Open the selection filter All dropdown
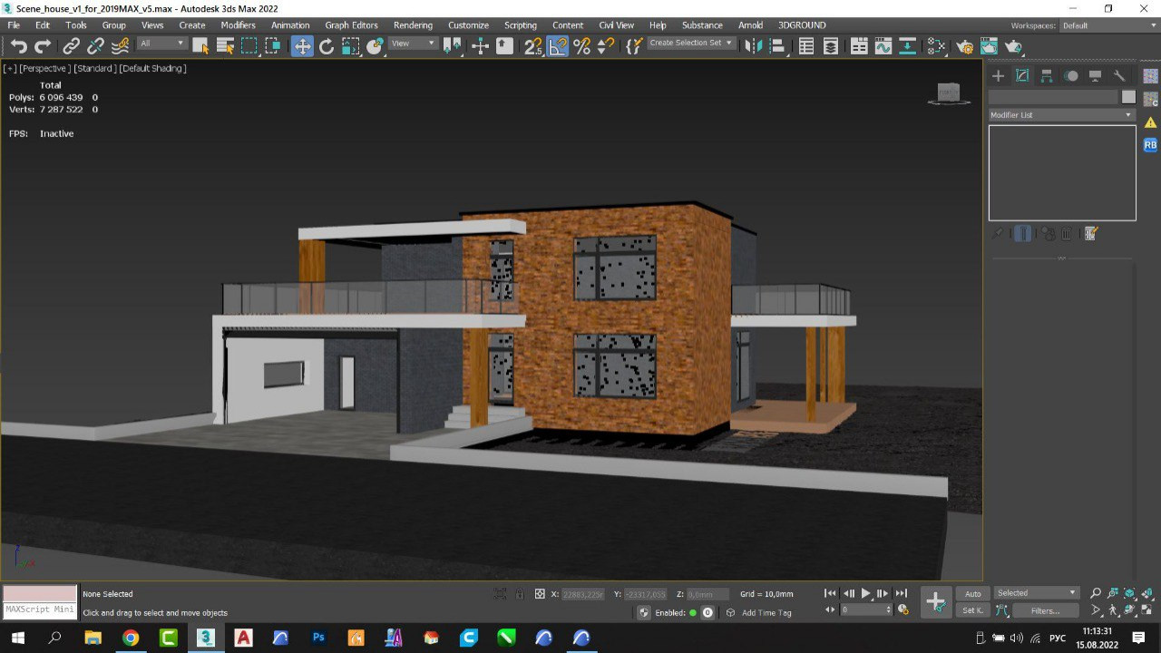This screenshot has width=1161, height=653. click(x=162, y=44)
